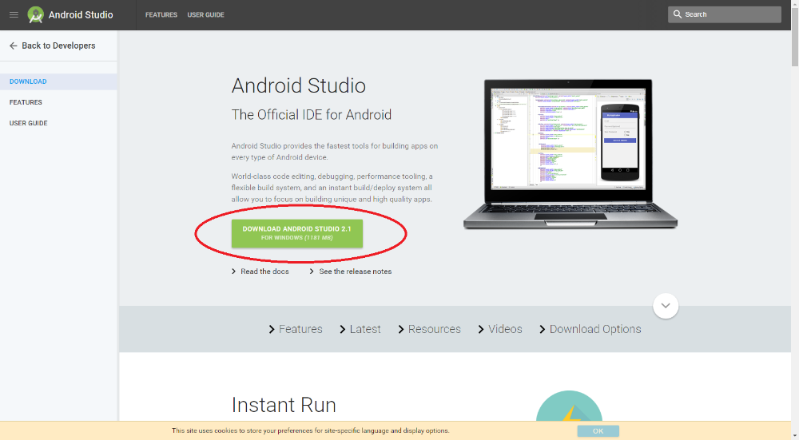Open the hamburger navigation menu
Screen dimensions: 799x440
click(14, 14)
